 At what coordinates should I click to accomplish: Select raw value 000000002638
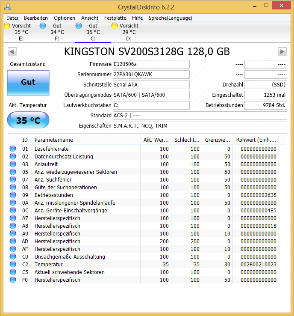259,195
